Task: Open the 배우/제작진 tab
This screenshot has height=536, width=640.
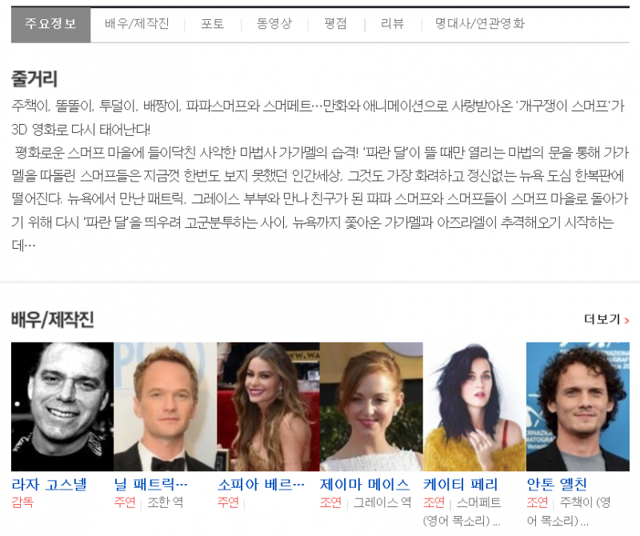Action: (x=137, y=24)
